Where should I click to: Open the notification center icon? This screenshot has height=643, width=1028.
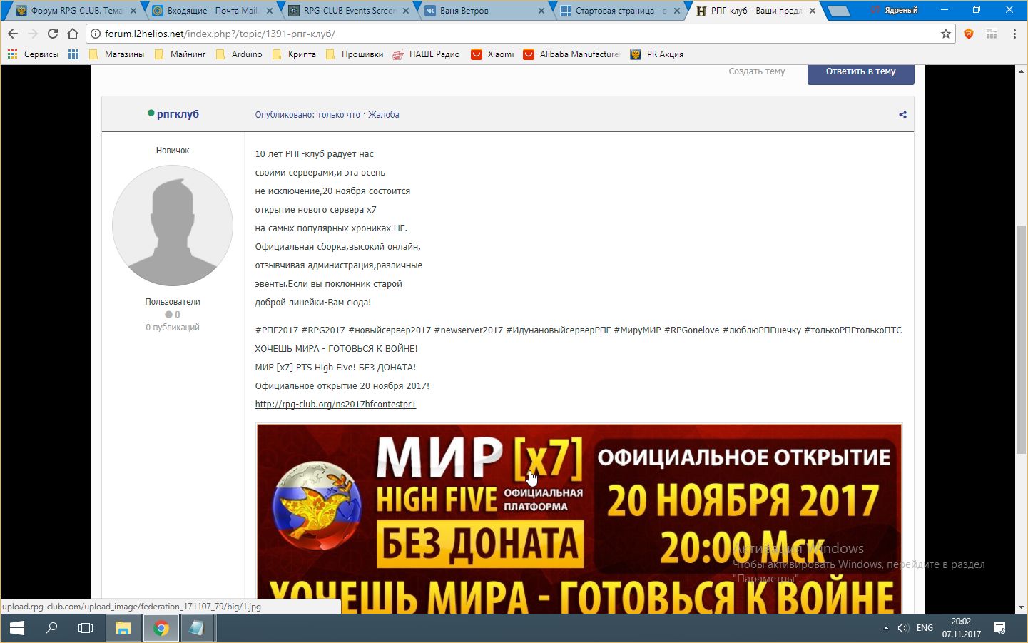coord(999,628)
